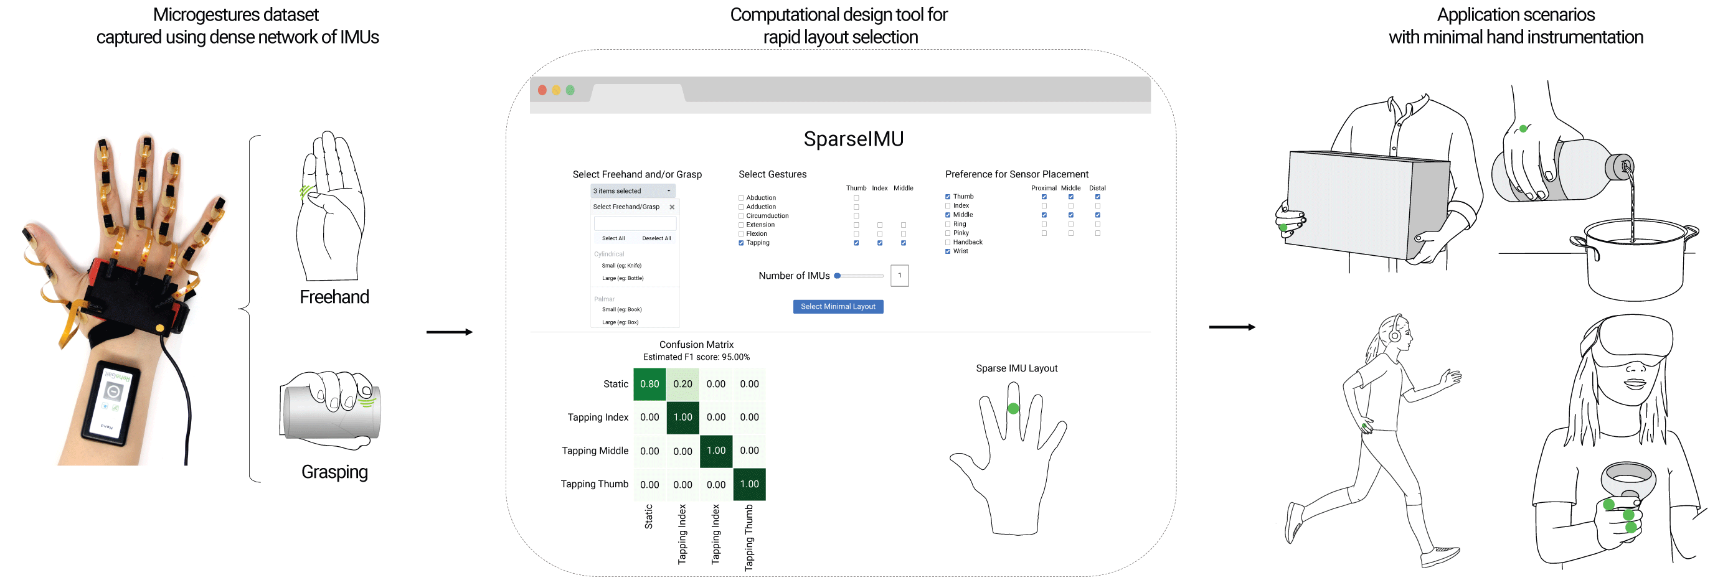Uncheck the Wrist sensor placement checkbox
This screenshot has height=580, width=1733.
pyautogui.click(x=948, y=251)
